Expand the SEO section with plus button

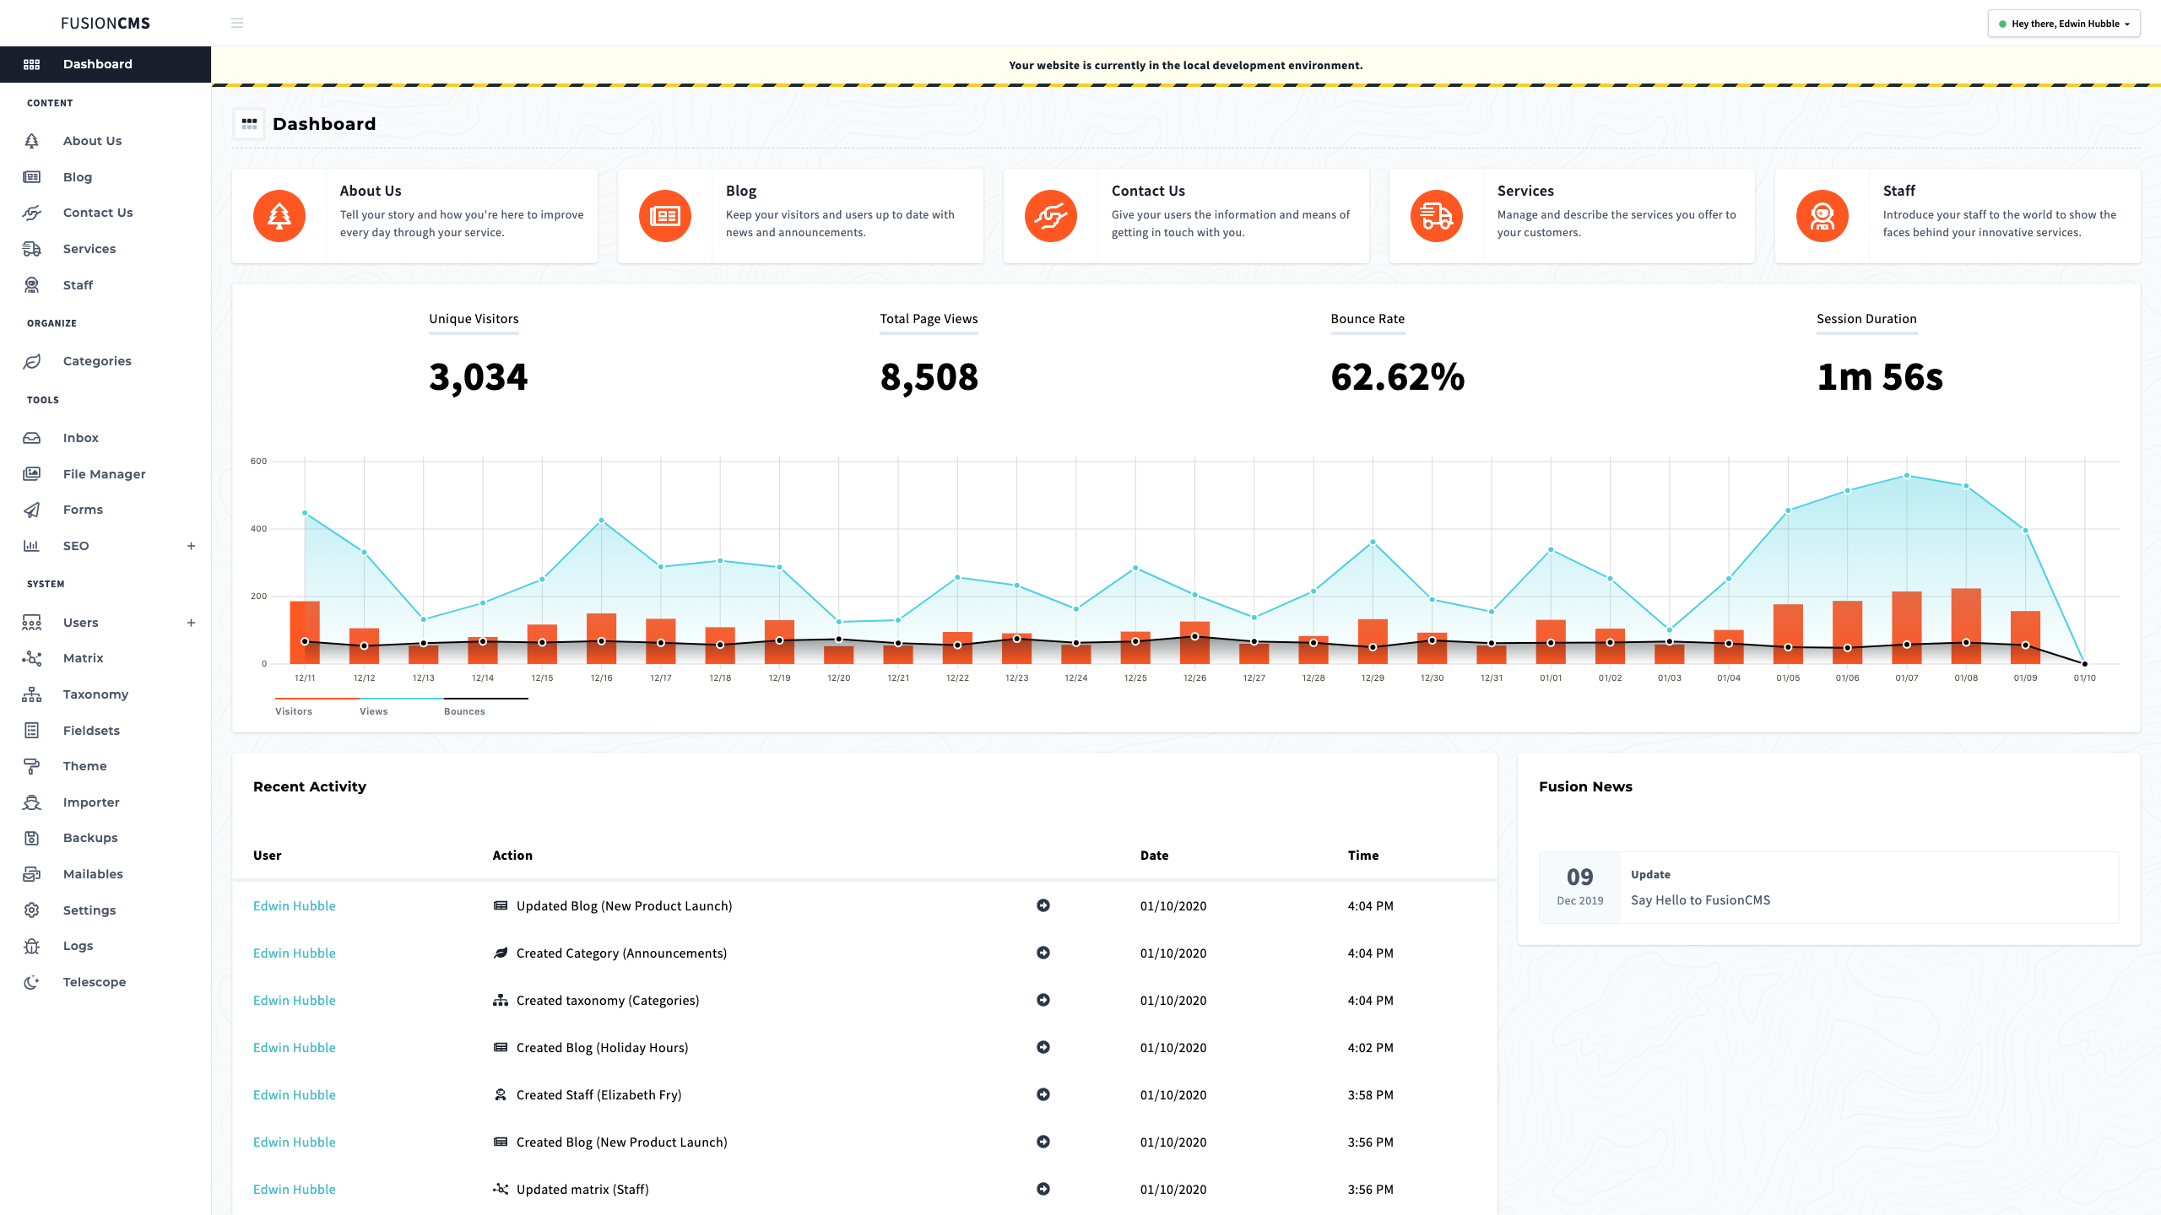[x=190, y=546]
